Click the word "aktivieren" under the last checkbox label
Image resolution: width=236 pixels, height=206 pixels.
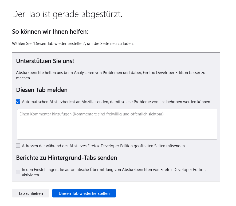(30, 175)
